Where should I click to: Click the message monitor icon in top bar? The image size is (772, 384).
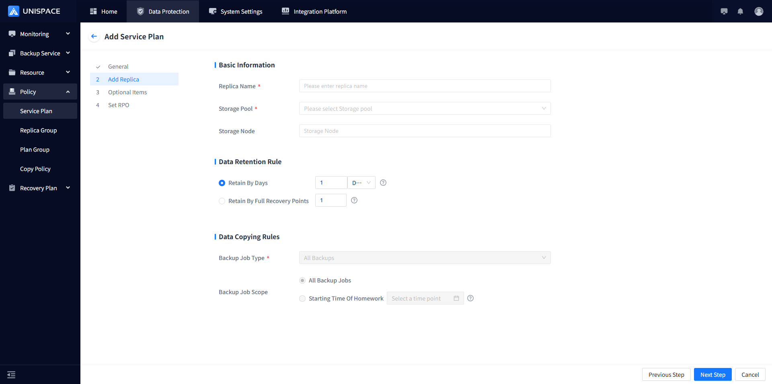724,11
